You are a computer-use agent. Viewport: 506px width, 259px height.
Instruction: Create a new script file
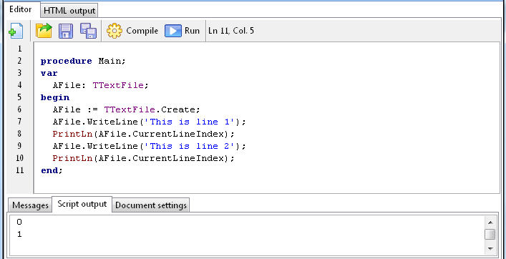click(16, 31)
